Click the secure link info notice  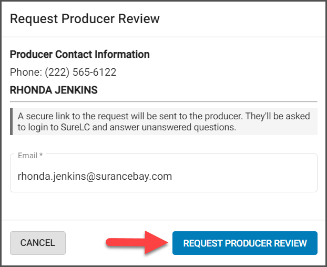pyautogui.click(x=163, y=121)
